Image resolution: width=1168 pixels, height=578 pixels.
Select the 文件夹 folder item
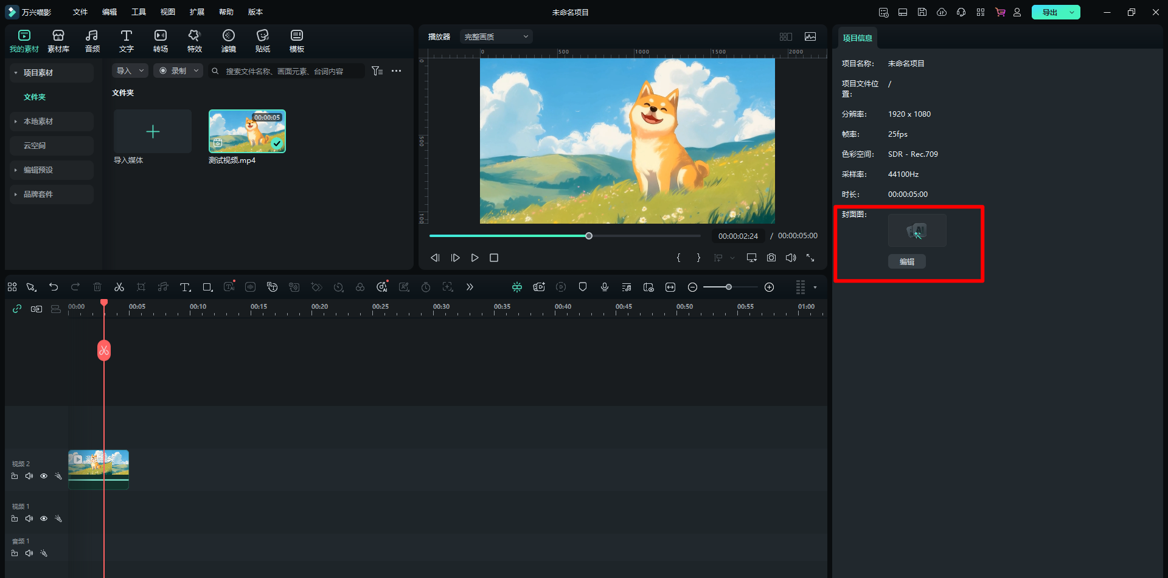click(x=35, y=97)
